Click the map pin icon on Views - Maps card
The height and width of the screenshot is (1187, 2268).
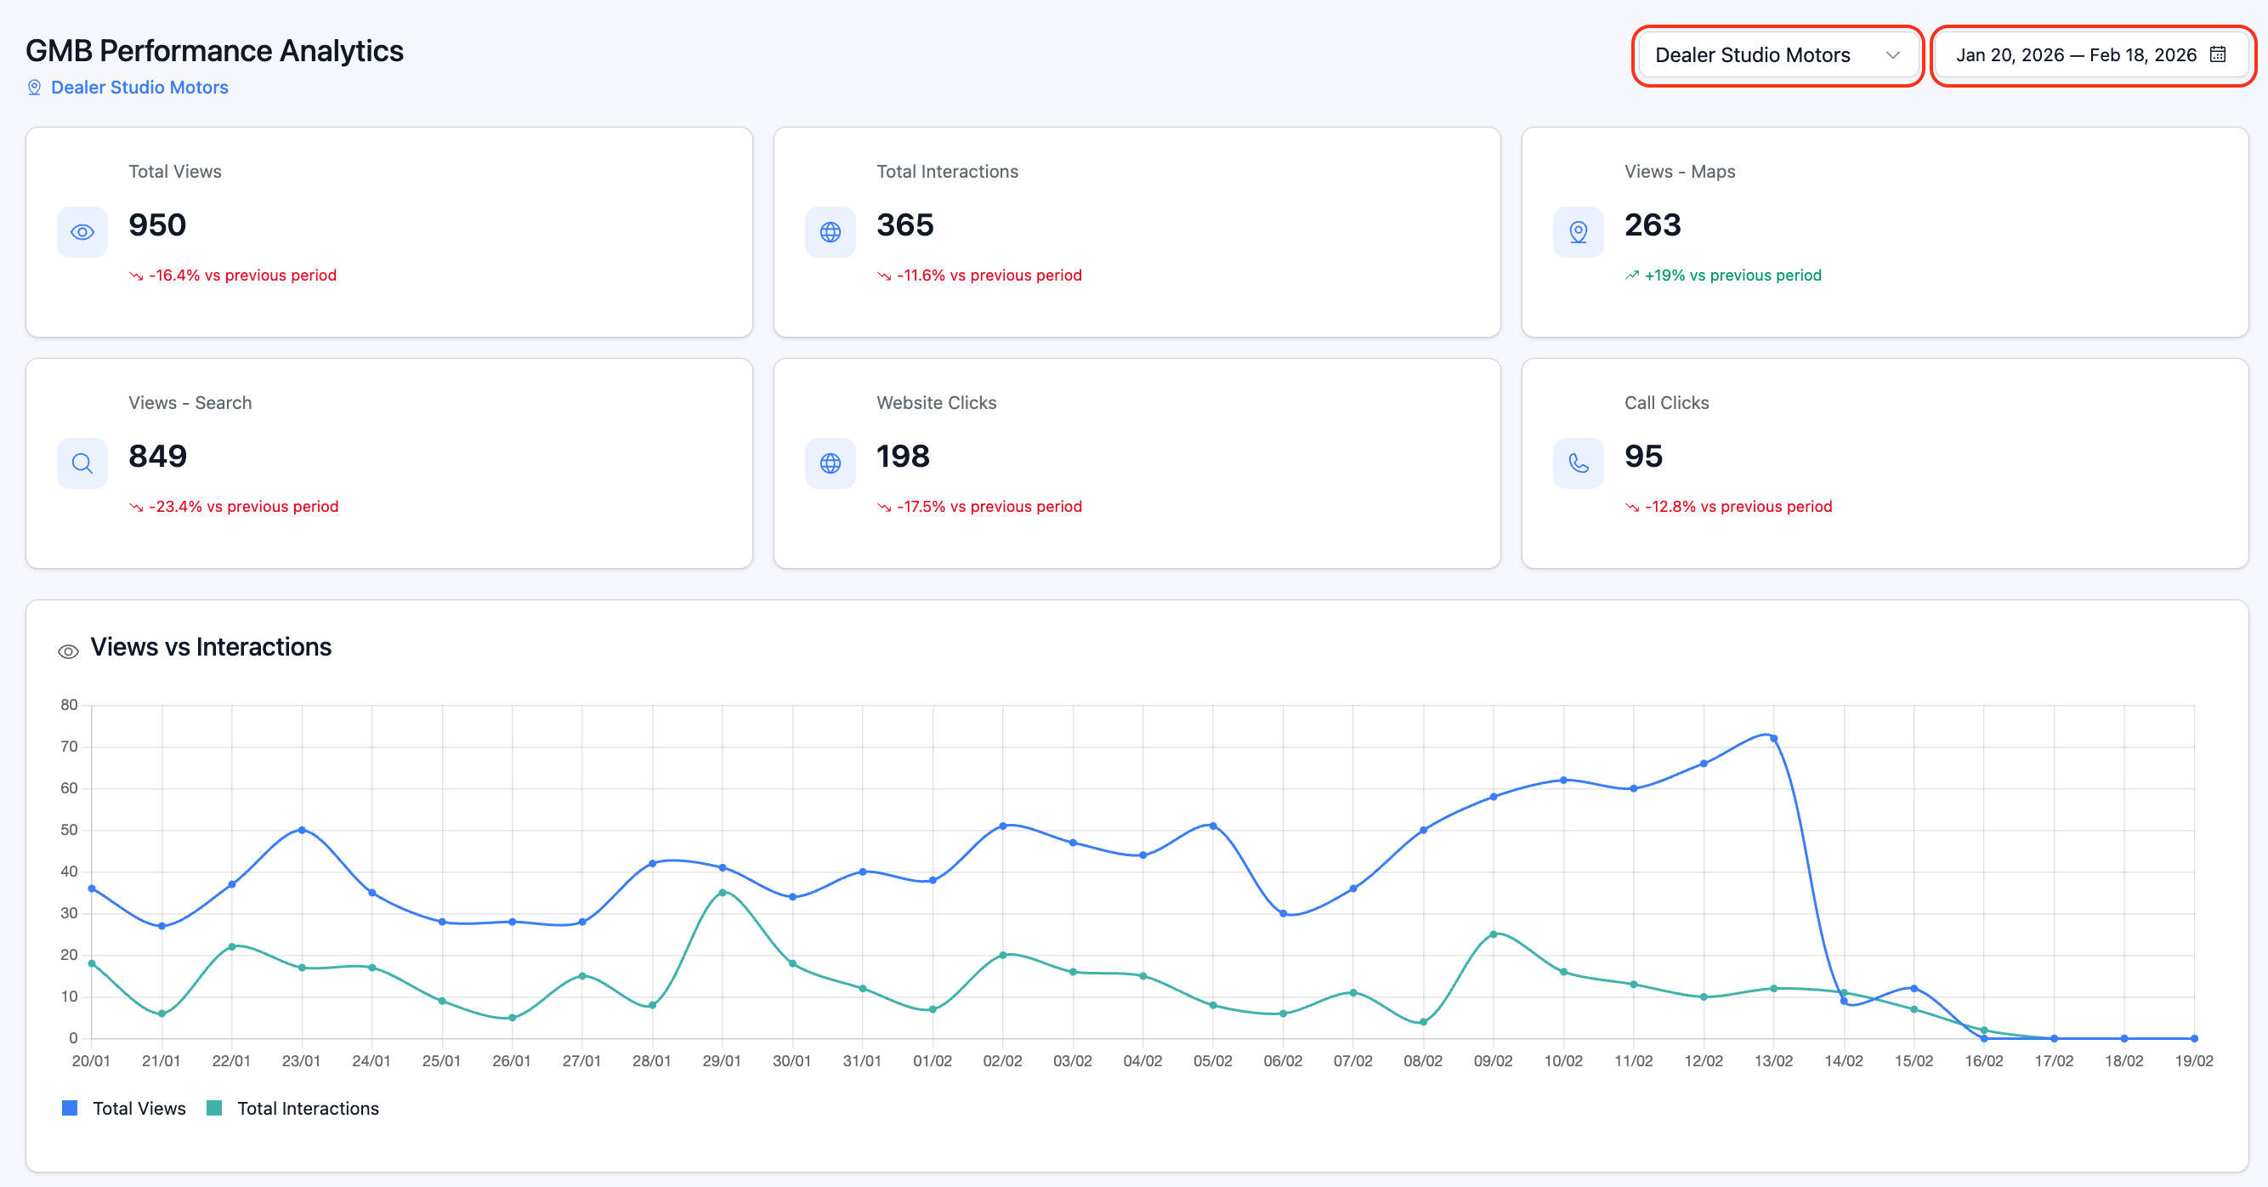click(x=1578, y=232)
